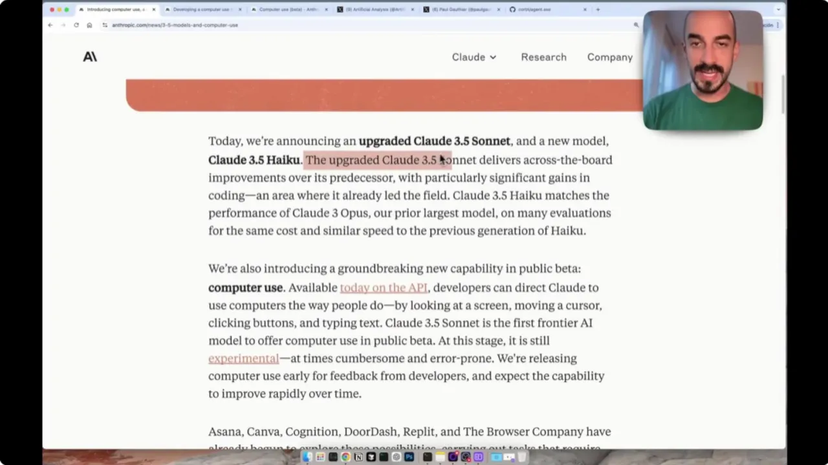Follow the 'today on the API' link

(384, 287)
